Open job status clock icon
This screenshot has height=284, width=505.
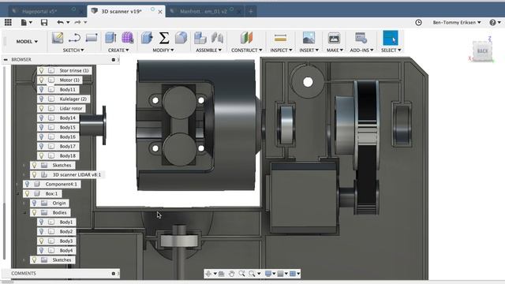pos(418,22)
